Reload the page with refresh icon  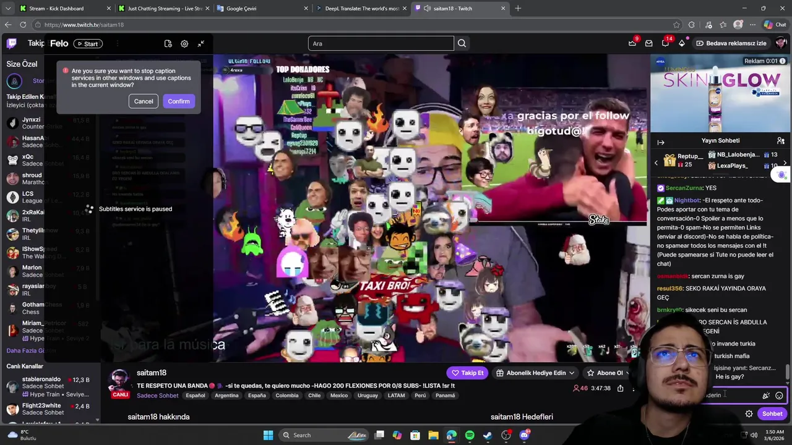pyautogui.click(x=23, y=25)
